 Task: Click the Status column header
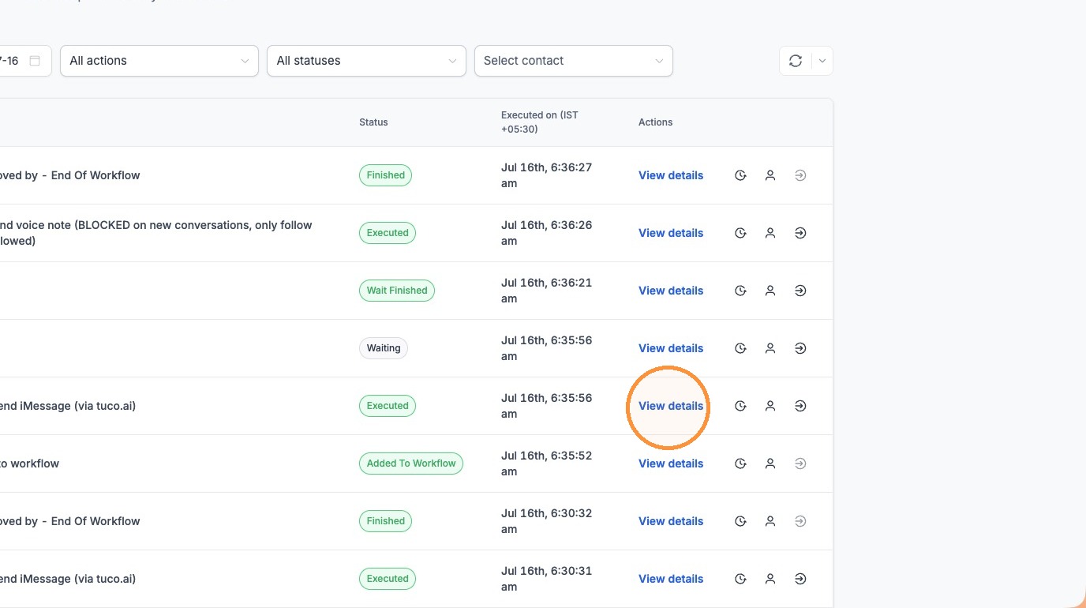(x=373, y=122)
